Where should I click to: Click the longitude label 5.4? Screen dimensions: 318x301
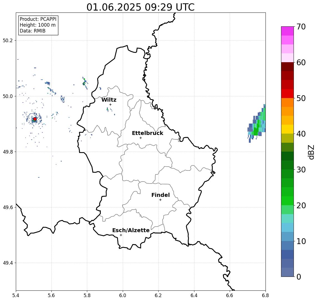pyautogui.click(x=16, y=295)
